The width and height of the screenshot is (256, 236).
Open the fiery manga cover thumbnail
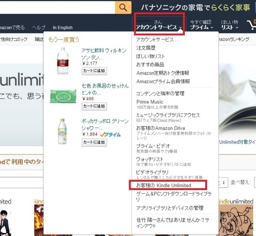tap(39, 220)
